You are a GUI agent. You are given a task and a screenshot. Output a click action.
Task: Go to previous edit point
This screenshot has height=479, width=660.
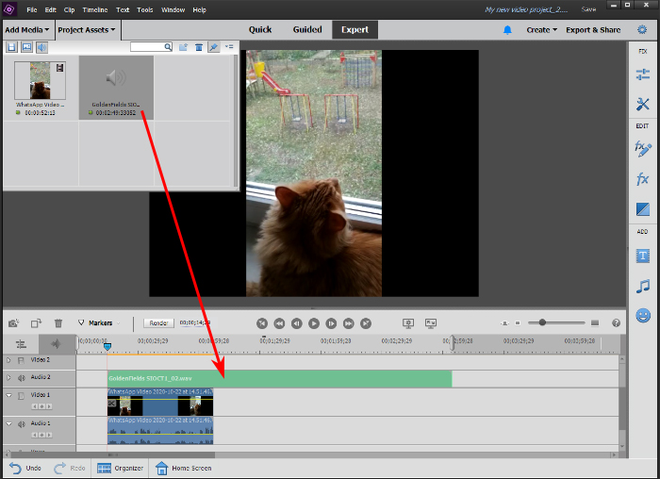(x=262, y=323)
